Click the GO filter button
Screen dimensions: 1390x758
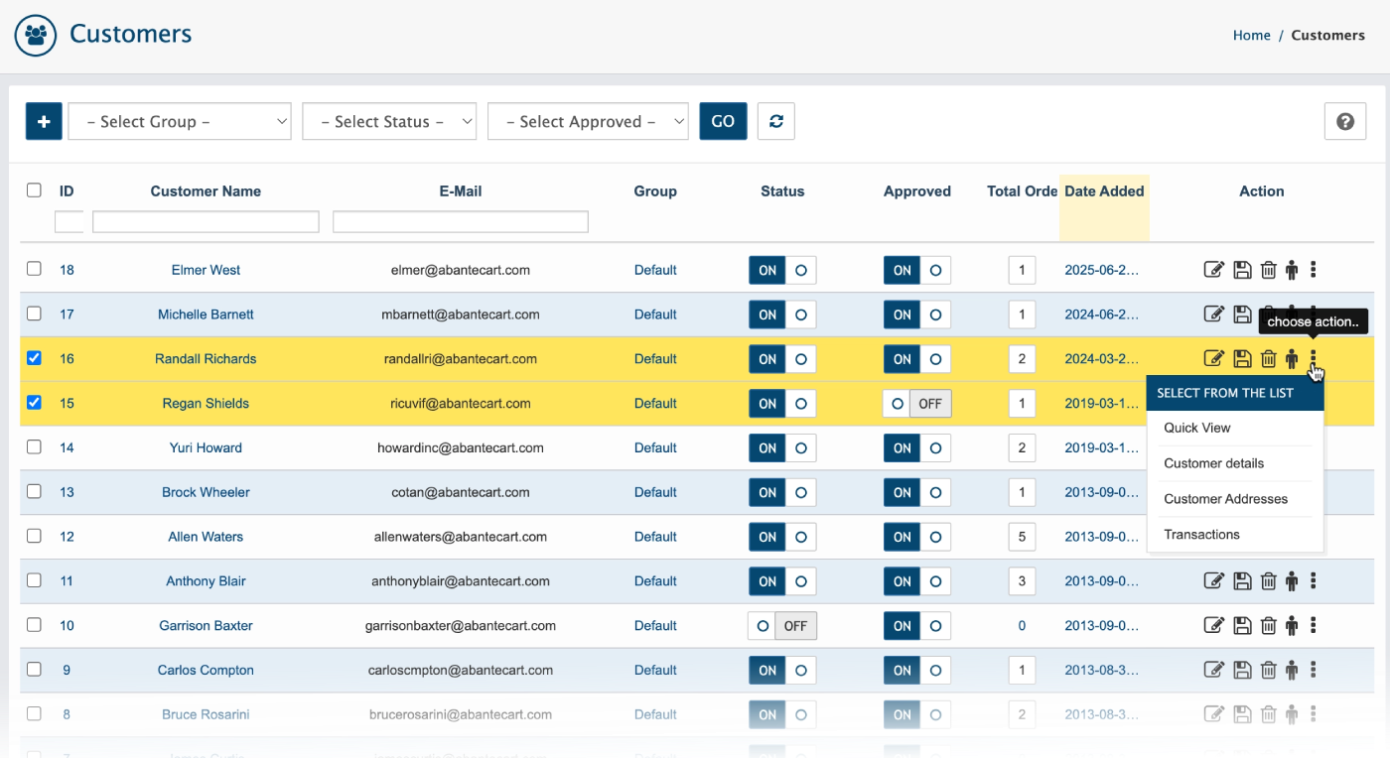(x=723, y=121)
